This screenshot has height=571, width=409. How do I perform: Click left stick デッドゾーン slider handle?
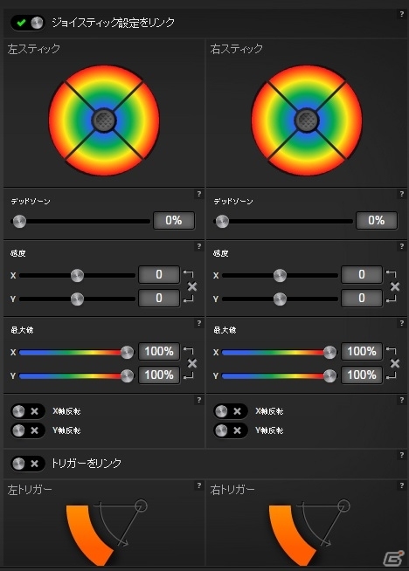[x=19, y=222]
